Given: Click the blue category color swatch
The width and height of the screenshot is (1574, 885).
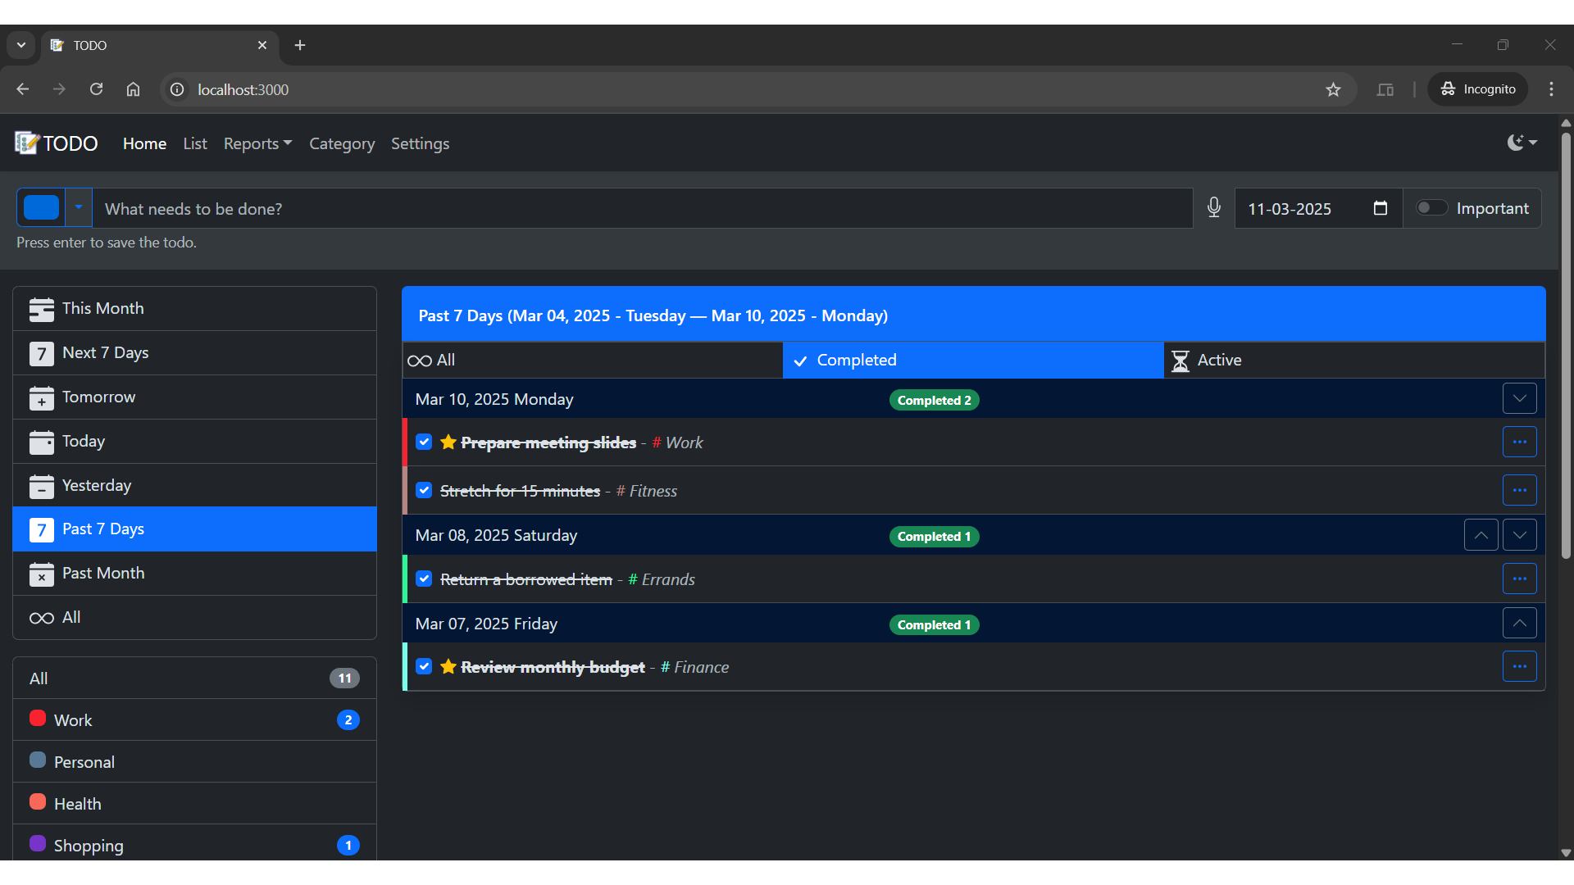Looking at the screenshot, I should click(x=42, y=208).
